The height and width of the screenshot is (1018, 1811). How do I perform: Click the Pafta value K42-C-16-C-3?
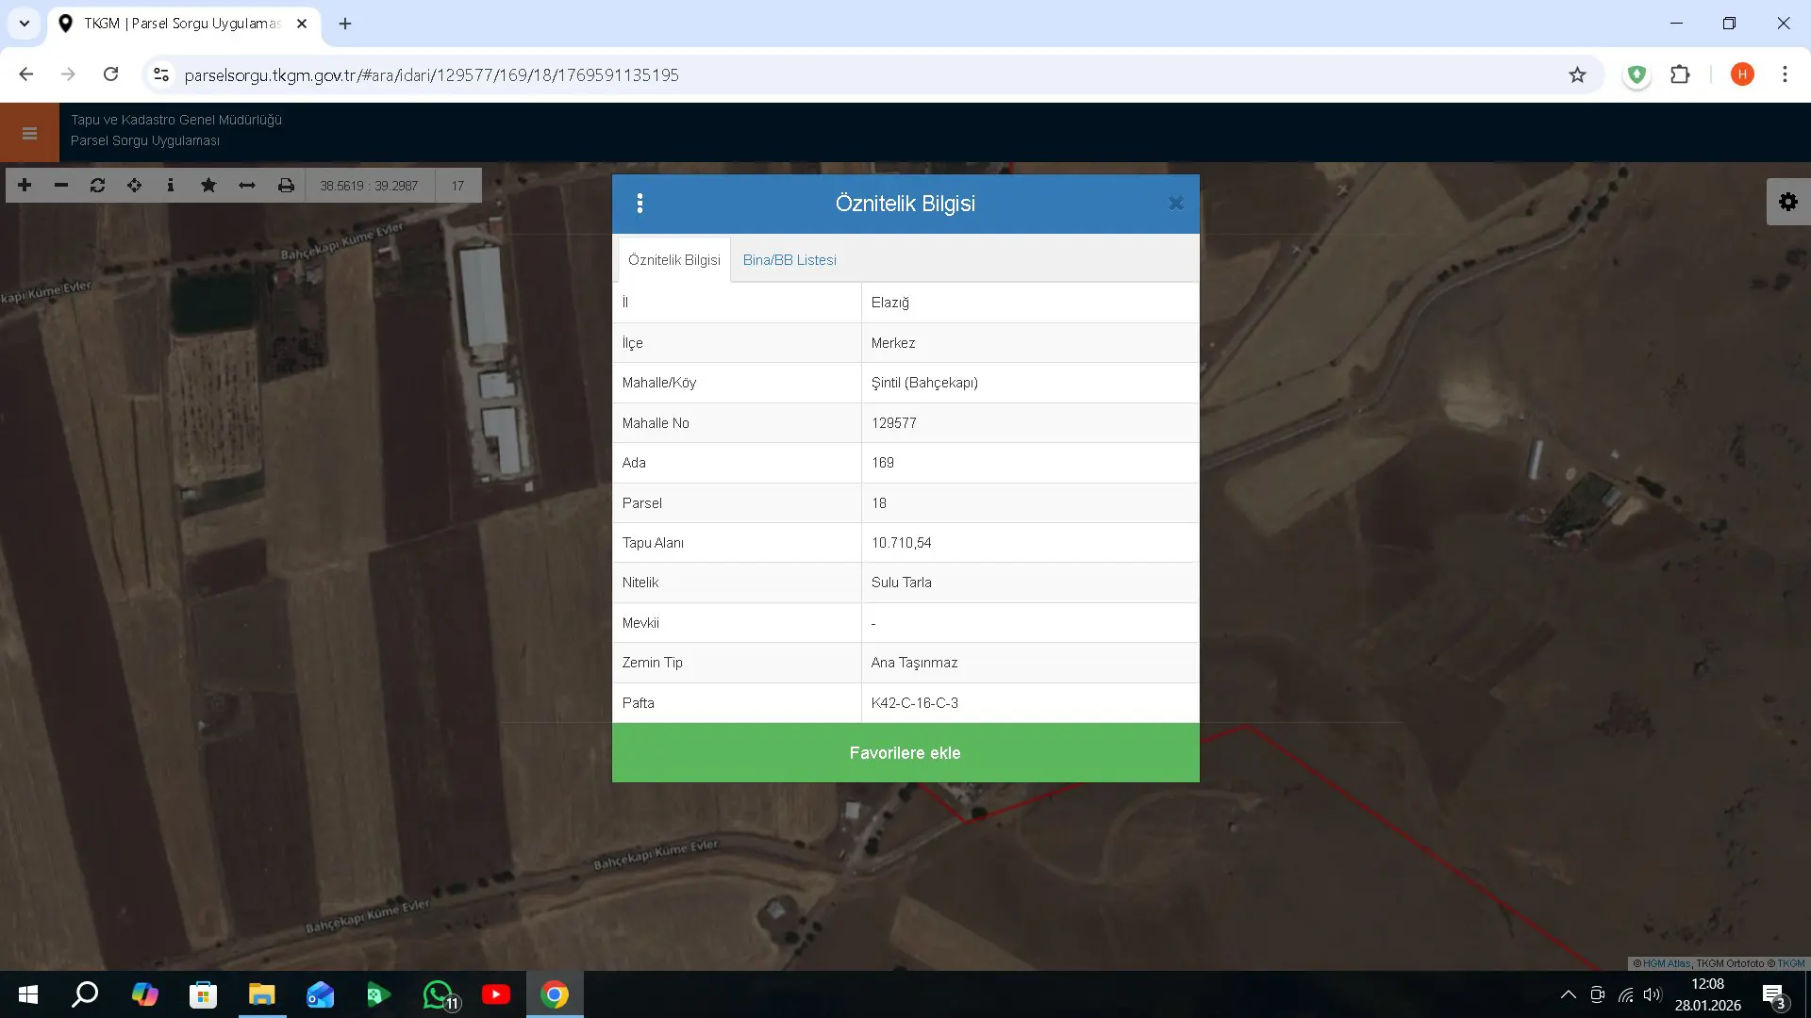(915, 703)
